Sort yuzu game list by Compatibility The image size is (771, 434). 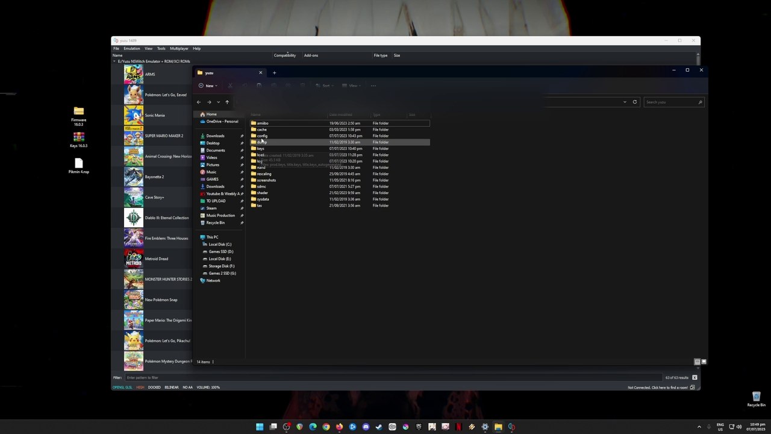(285, 55)
